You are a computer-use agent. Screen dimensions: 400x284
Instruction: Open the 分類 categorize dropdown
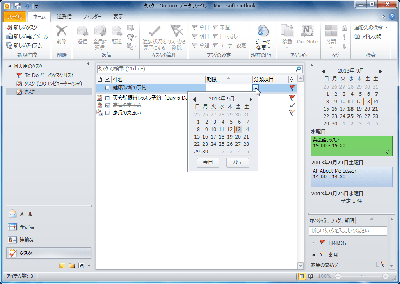(331, 37)
